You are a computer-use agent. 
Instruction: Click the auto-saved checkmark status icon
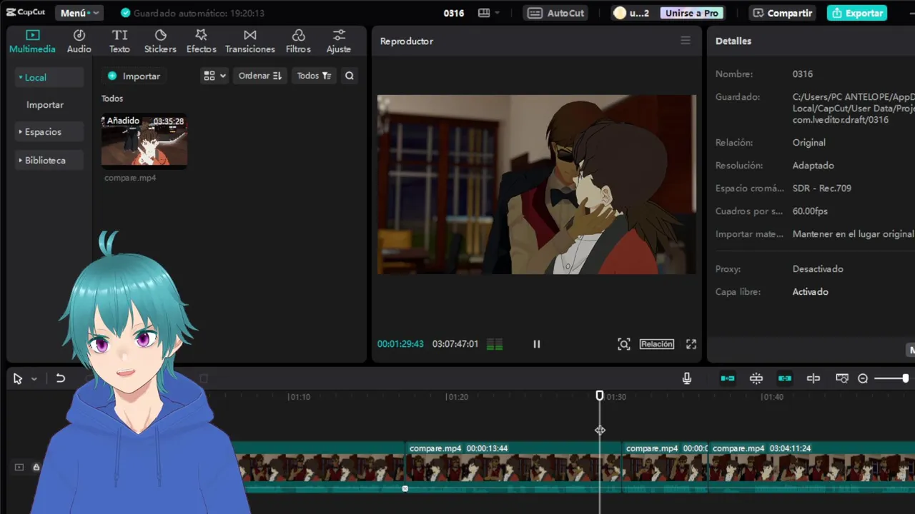tap(126, 13)
